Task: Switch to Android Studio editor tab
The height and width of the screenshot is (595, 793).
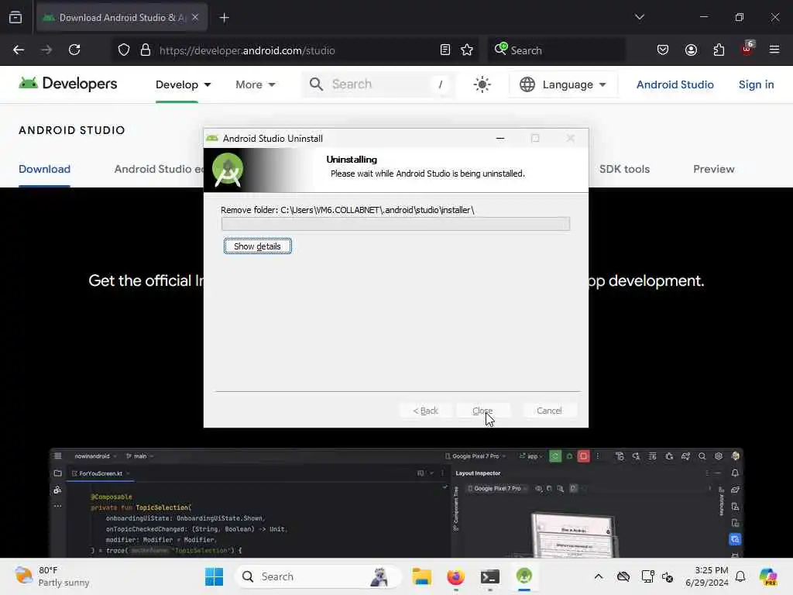Action: [x=158, y=169]
